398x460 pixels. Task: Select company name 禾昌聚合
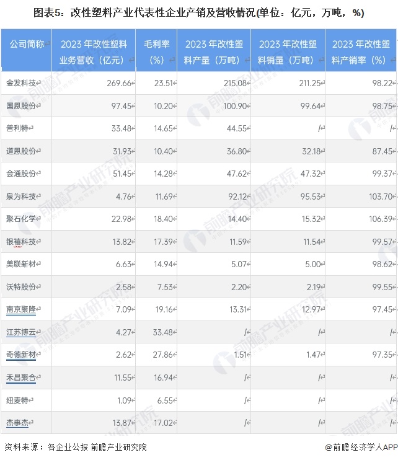(x=21, y=378)
